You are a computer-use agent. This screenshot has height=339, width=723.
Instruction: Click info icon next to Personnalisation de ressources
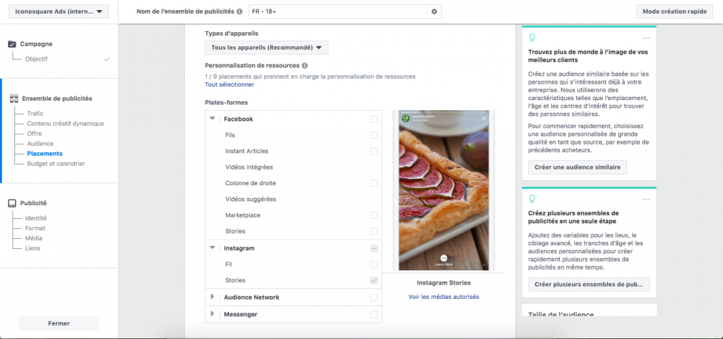pos(305,66)
